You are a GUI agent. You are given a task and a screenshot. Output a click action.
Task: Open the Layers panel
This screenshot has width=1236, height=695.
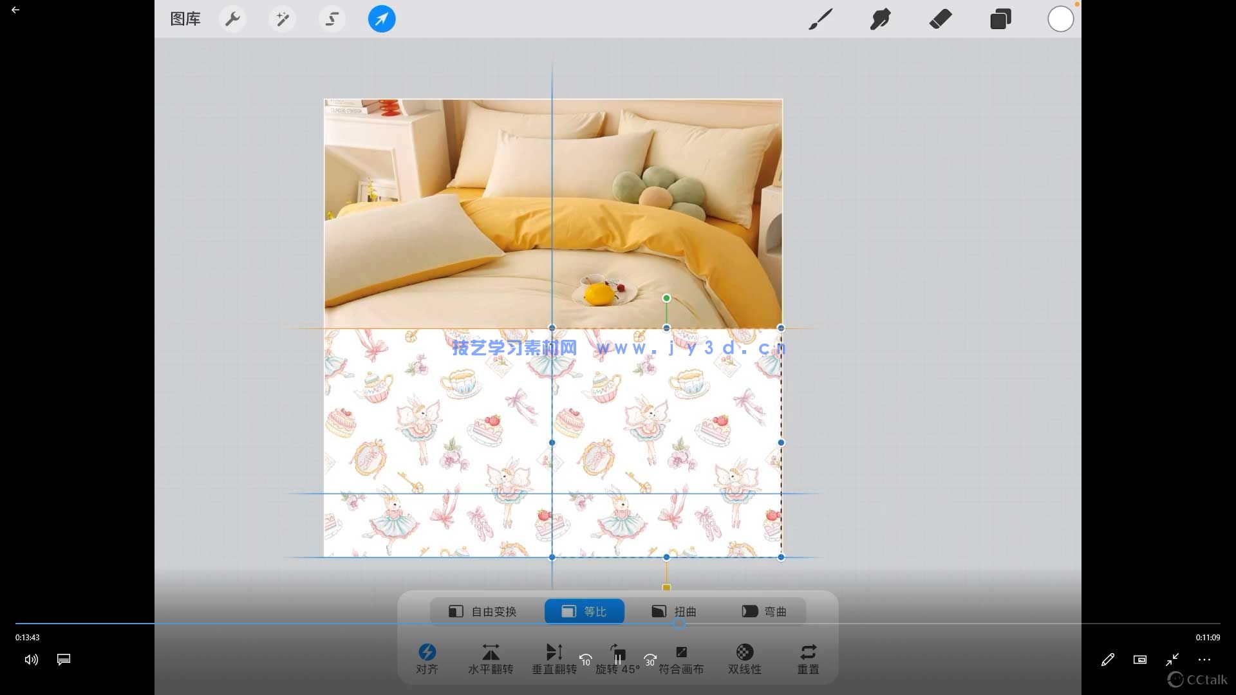[x=1000, y=19]
